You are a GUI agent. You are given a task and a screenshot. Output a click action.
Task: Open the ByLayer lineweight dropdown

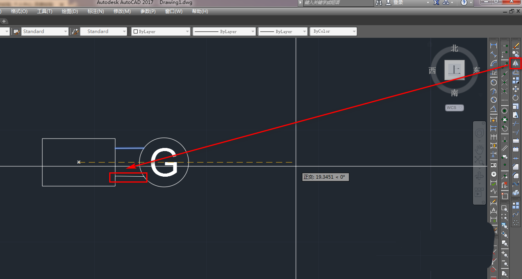(x=283, y=31)
